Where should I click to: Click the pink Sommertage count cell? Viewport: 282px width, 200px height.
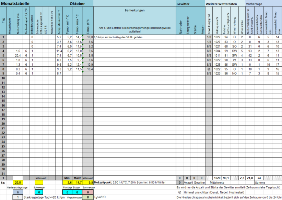coord(88,192)
